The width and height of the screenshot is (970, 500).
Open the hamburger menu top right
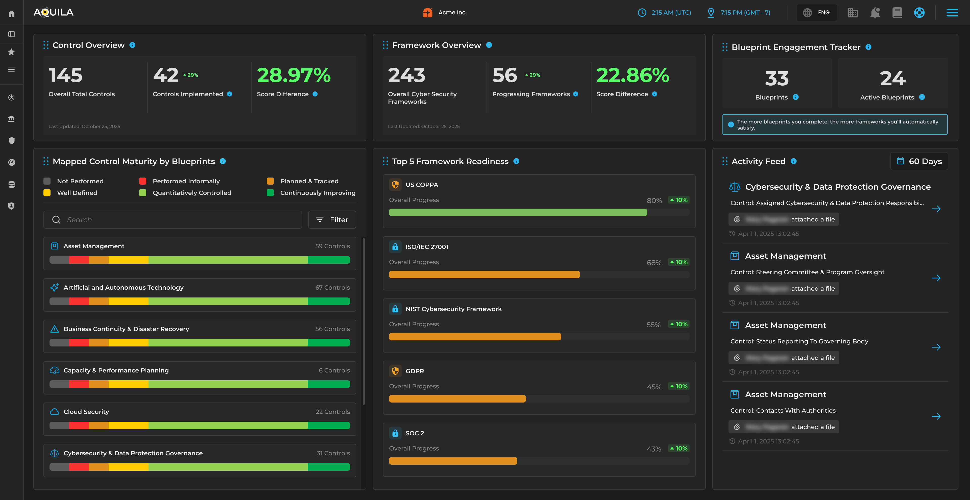click(952, 12)
